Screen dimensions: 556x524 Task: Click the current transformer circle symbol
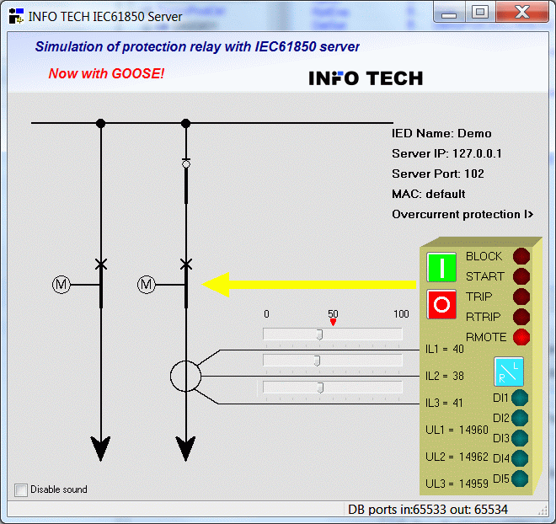click(x=185, y=377)
